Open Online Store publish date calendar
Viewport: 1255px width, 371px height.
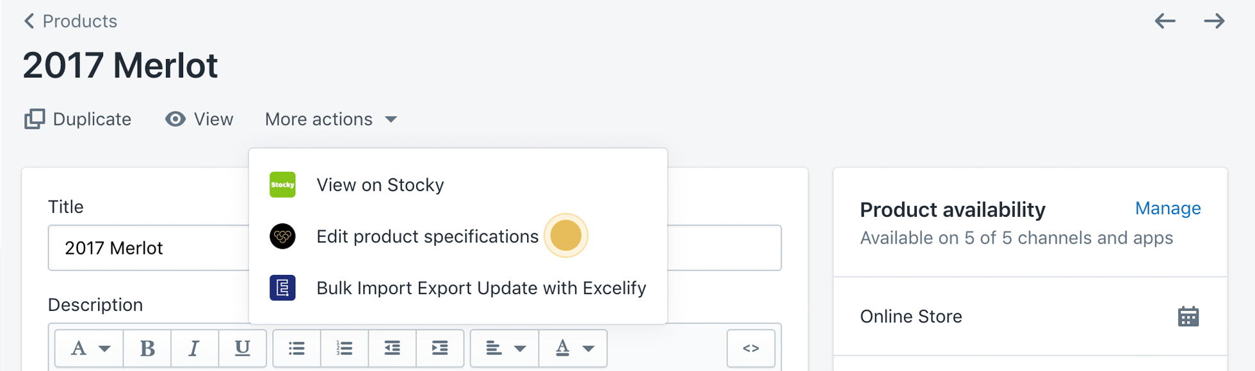(x=1188, y=317)
